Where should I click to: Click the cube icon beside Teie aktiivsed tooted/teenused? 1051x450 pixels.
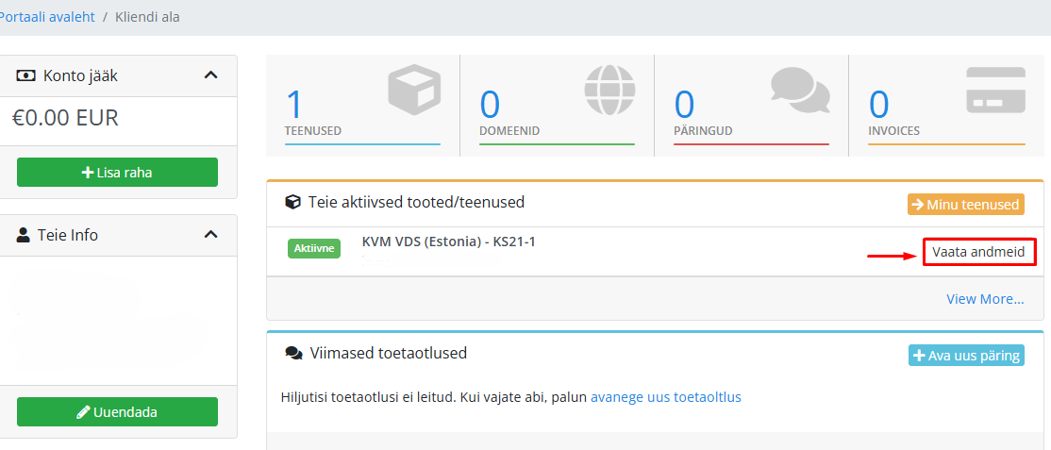tap(292, 202)
